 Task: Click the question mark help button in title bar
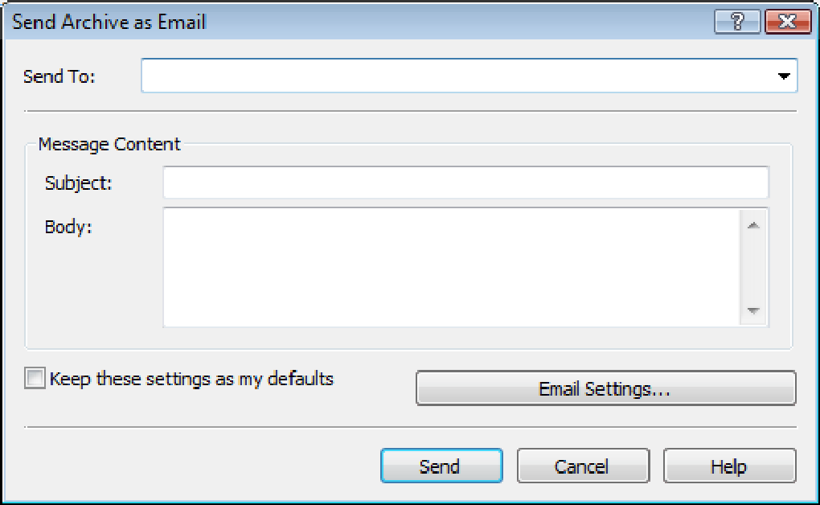(737, 22)
